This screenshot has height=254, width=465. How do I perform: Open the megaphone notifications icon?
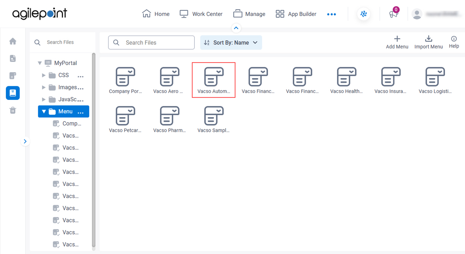[393, 14]
